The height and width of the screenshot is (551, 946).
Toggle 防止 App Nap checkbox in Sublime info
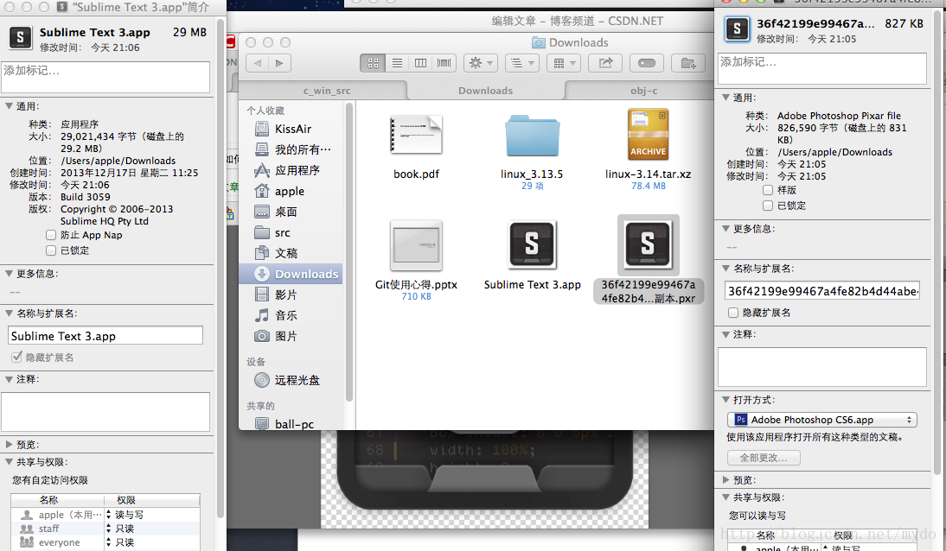click(x=51, y=235)
